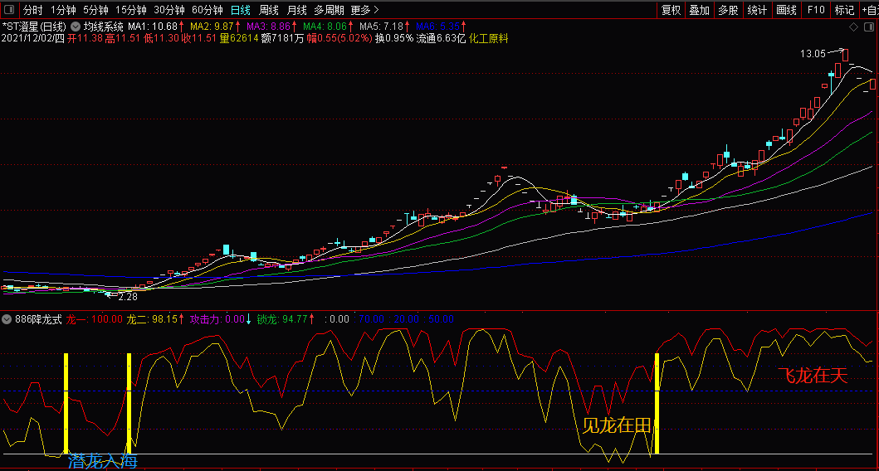The image size is (879, 471).
Task: Switch to 分时 intraday view
Action: point(32,10)
